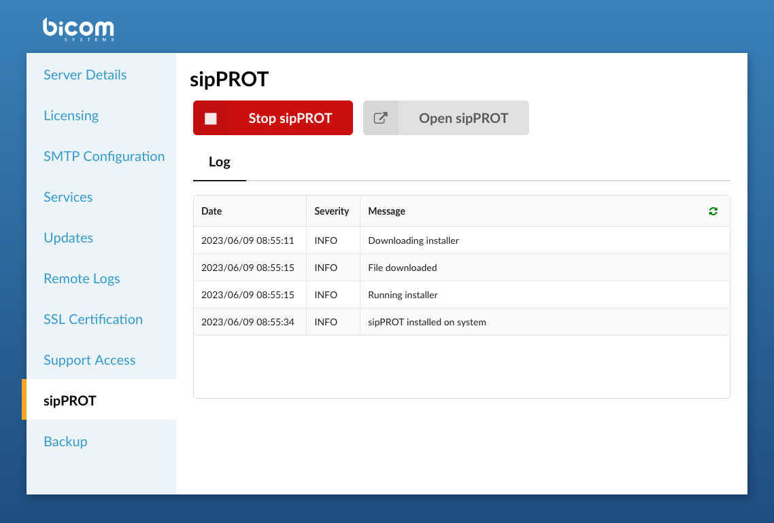Image resolution: width=774 pixels, height=523 pixels.
Task: Open Server Details in sidebar
Action: point(85,75)
